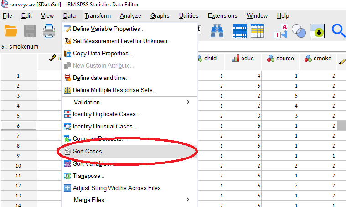346x207 pixels.
Task: Open the Graphs menu
Action: [x=160, y=15]
